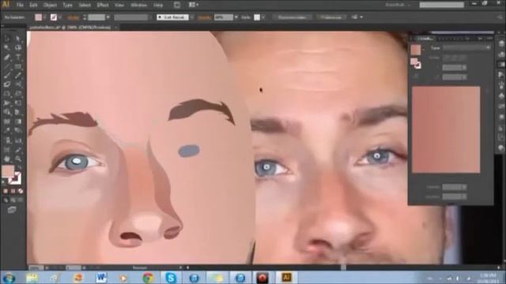506x284 pixels.
Task: Set paint mode to None
Action: click(x=21, y=191)
